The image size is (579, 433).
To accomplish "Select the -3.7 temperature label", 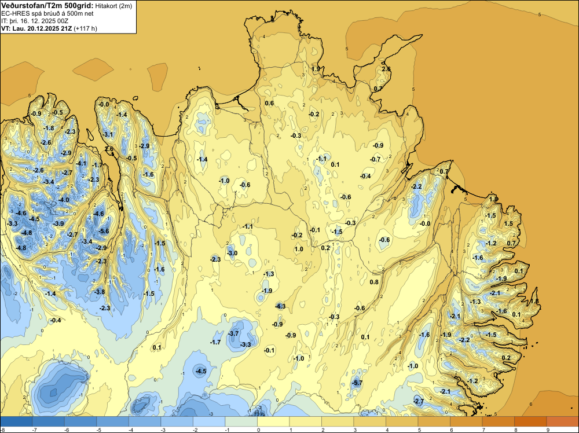I will [234, 333].
